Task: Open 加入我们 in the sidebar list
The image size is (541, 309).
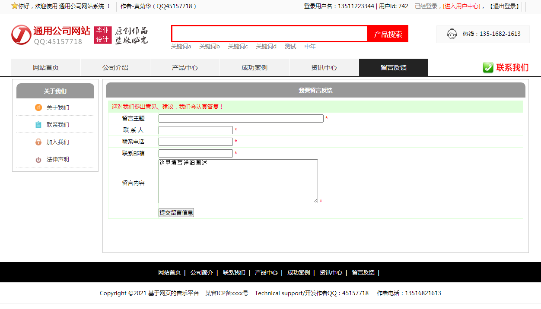Action: (58, 142)
